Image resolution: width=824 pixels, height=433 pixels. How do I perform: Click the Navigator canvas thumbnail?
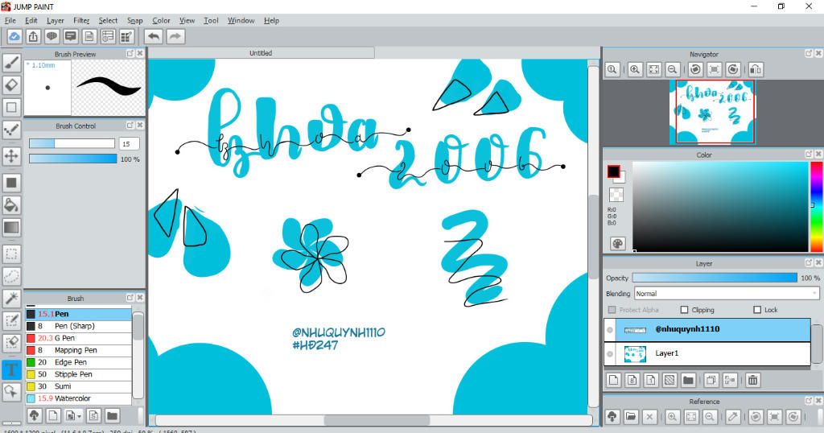click(713, 112)
